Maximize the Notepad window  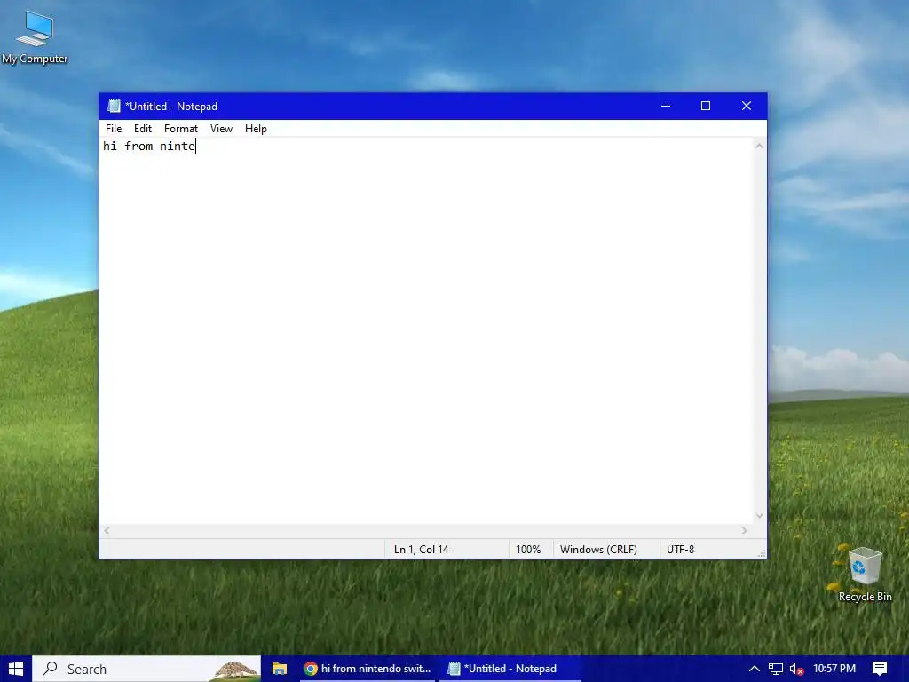pyautogui.click(x=706, y=107)
